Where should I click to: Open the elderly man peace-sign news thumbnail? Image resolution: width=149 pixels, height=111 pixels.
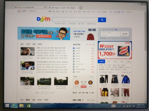click(28, 51)
